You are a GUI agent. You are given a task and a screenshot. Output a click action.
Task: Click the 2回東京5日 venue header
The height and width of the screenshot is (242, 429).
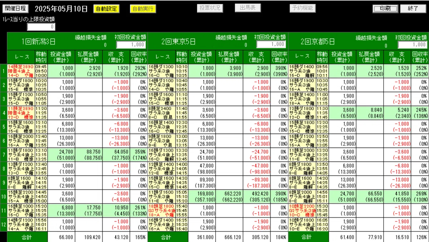179,42
